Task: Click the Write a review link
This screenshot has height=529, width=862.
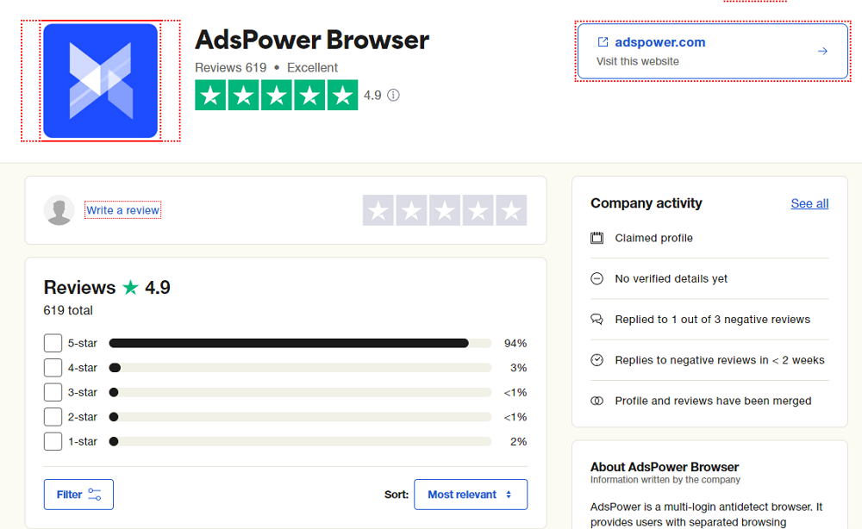Action: pos(123,210)
